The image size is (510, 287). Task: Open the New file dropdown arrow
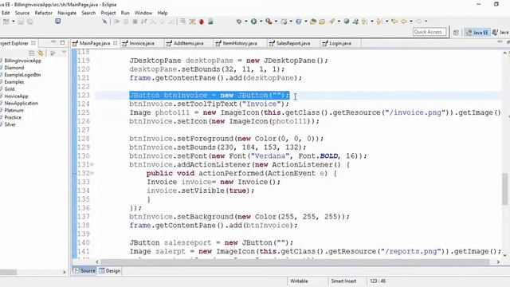pos(14,22)
